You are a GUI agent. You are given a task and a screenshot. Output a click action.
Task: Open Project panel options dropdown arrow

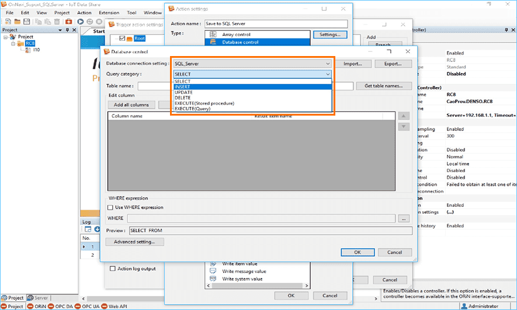60,30
